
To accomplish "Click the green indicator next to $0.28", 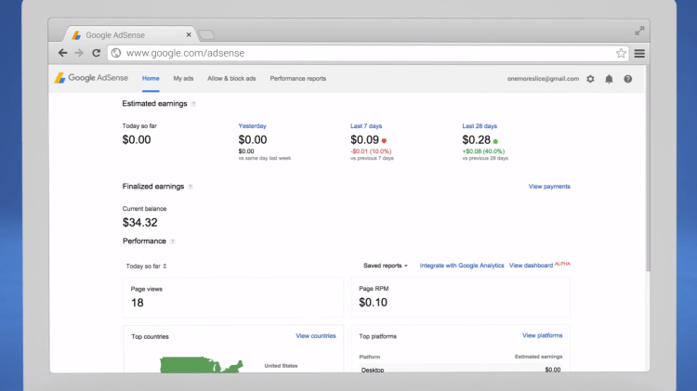I will [495, 141].
